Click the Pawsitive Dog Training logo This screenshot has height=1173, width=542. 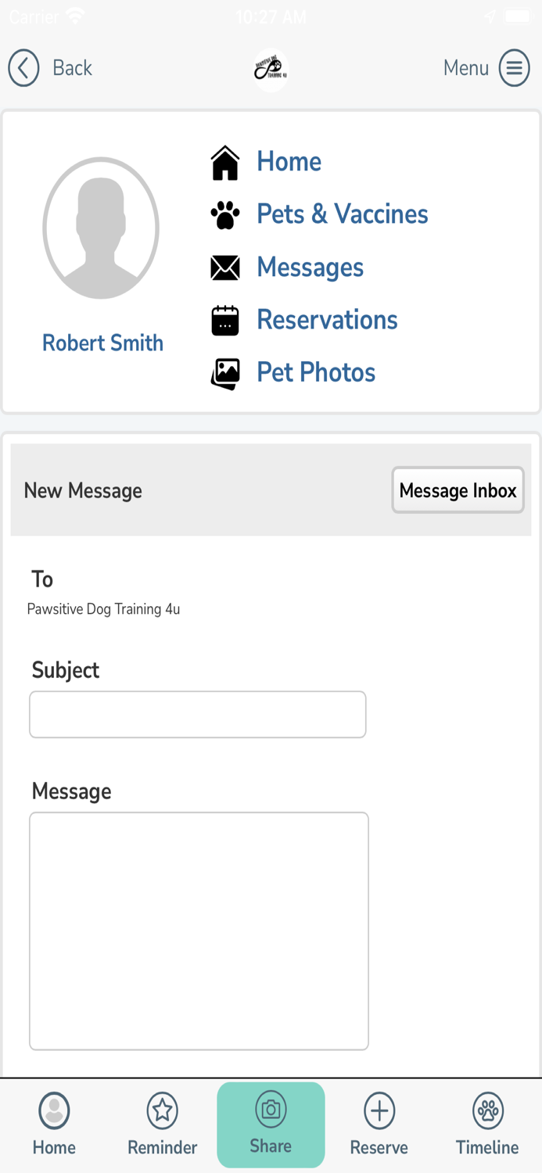271,68
